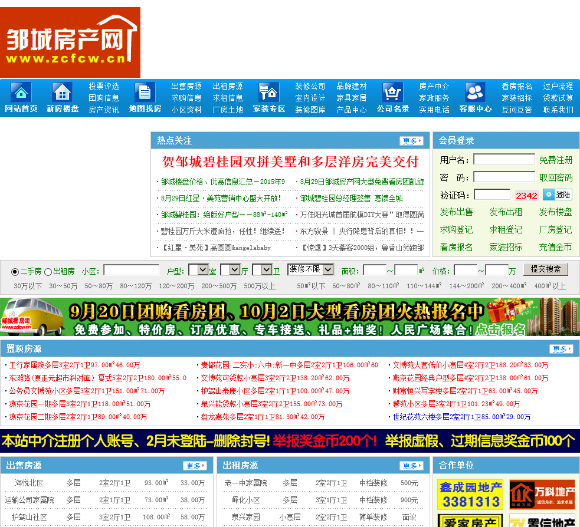Click 更多 in 热点关注 header
Image resolution: width=580 pixels, height=527 pixels.
point(411,141)
